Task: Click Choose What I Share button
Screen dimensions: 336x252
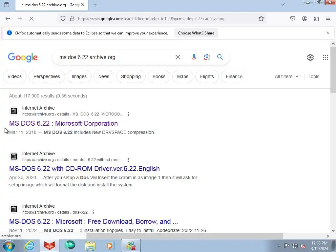Action: click(x=196, y=33)
